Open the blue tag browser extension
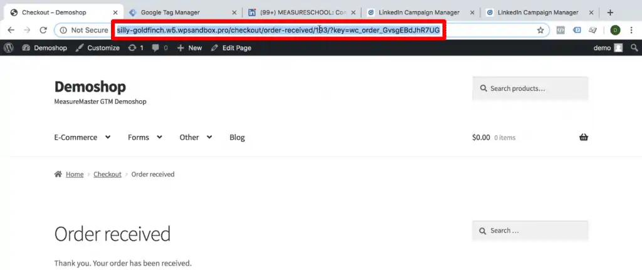Image resolution: width=642 pixels, height=270 pixels. [577, 30]
